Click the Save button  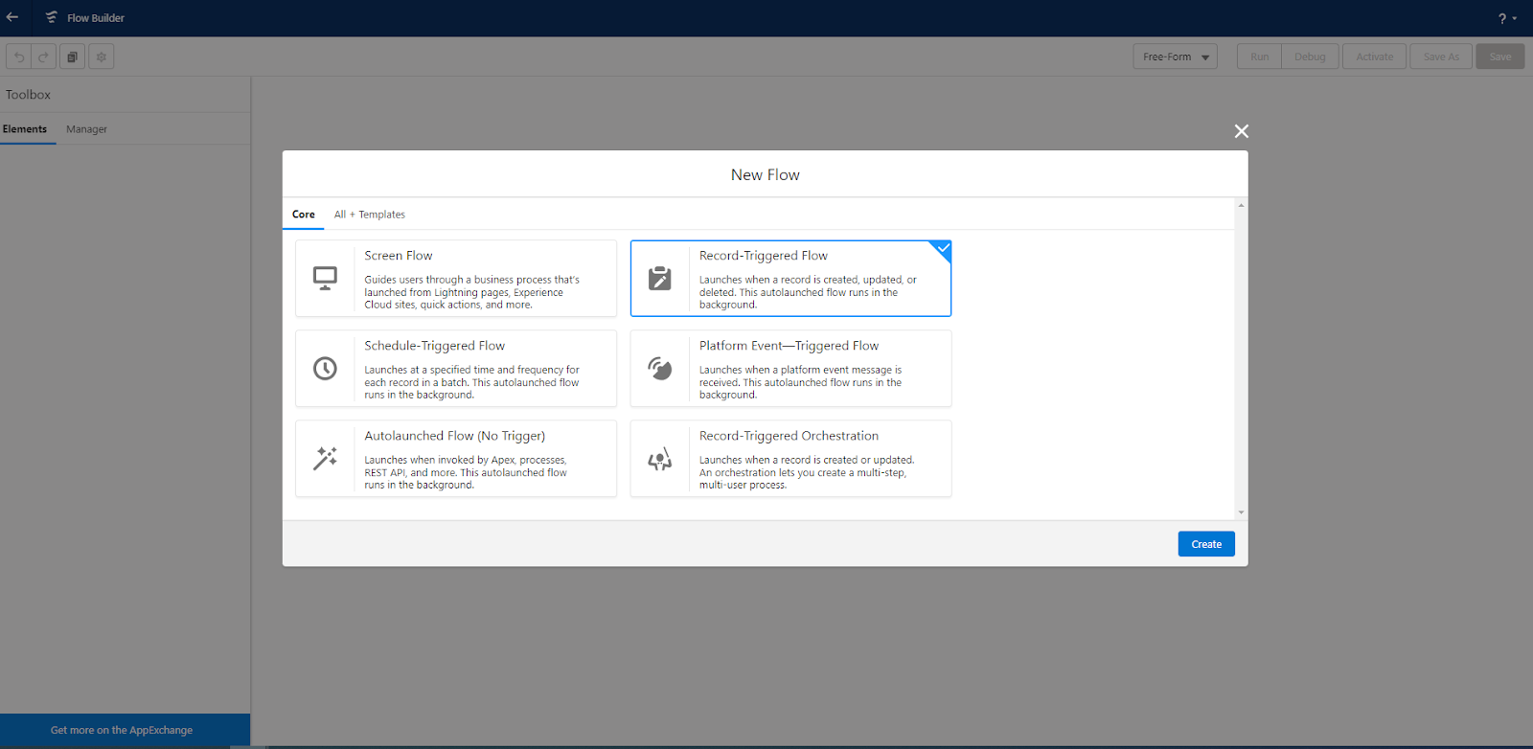click(x=1499, y=57)
